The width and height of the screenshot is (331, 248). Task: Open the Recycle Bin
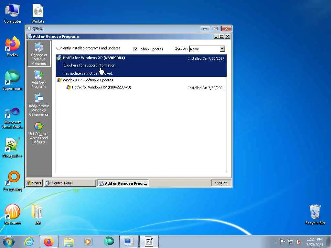pos(315,214)
